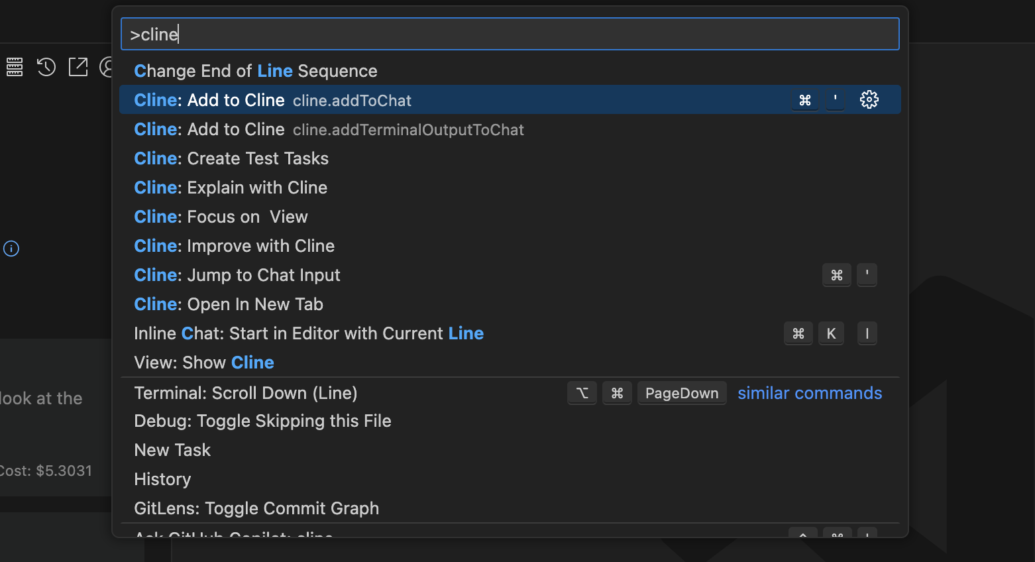Screen dimensions: 1035x562
Task: Select Cline: Create Test Tasks
Action: tap(510, 158)
